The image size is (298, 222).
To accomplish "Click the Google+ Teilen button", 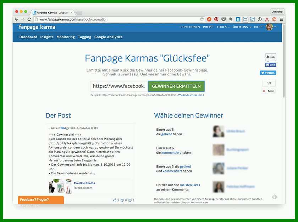I will [x=269, y=91].
